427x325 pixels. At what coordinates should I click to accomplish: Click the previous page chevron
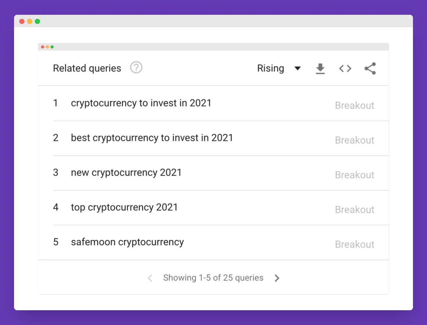(150, 278)
